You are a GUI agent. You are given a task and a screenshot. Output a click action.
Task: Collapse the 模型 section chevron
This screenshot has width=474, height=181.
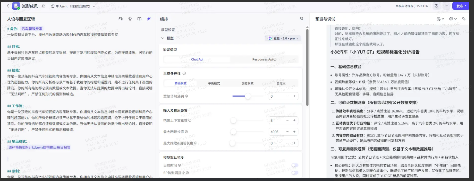click(163, 38)
